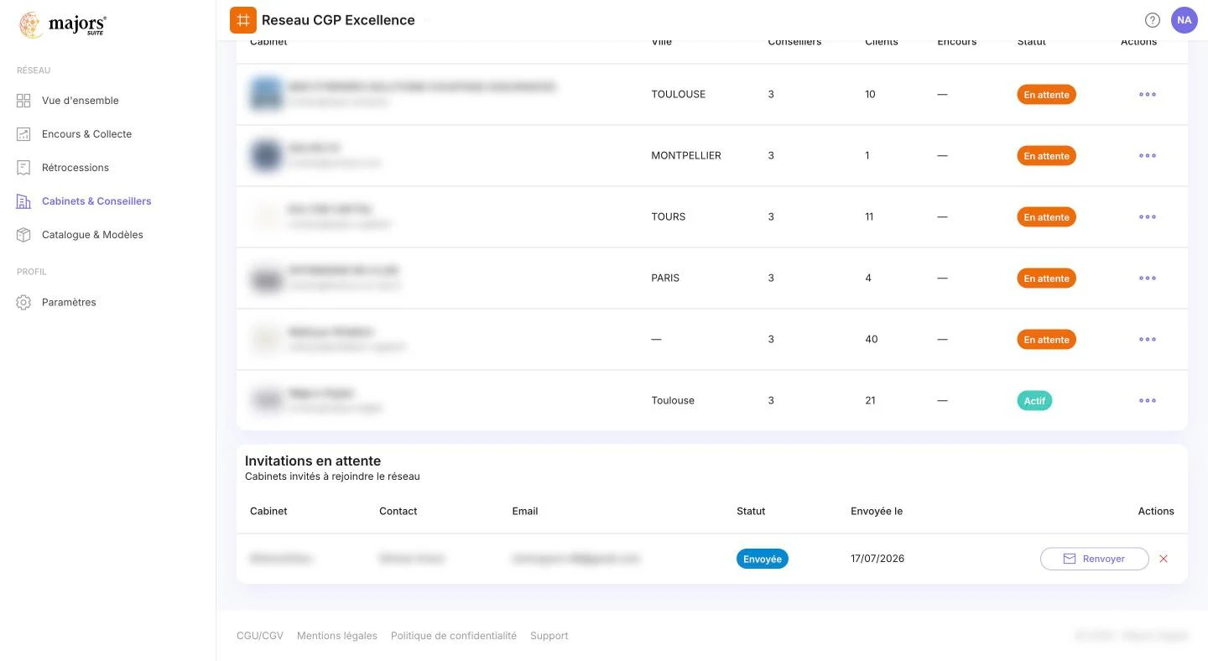Click the Email column header
Screen dimensions: 1208x661
tap(525, 511)
